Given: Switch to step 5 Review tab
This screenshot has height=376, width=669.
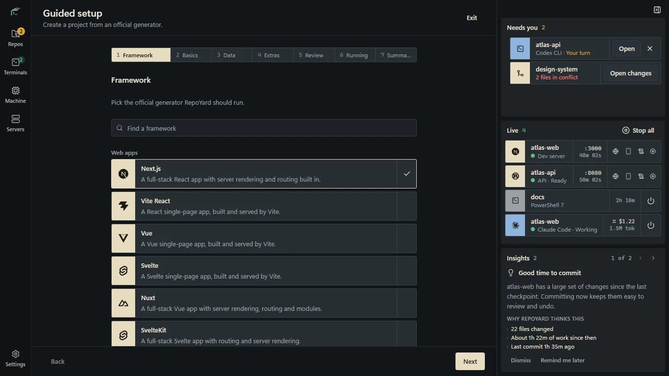Looking at the screenshot, I should tap(314, 55).
